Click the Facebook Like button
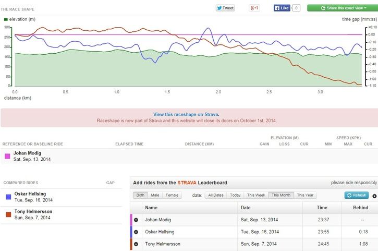This screenshot has width=378, height=251. tap(282, 8)
